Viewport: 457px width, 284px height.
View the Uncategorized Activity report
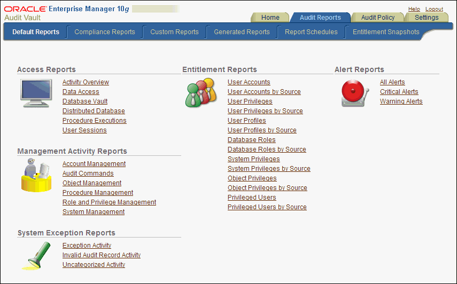coord(94,265)
